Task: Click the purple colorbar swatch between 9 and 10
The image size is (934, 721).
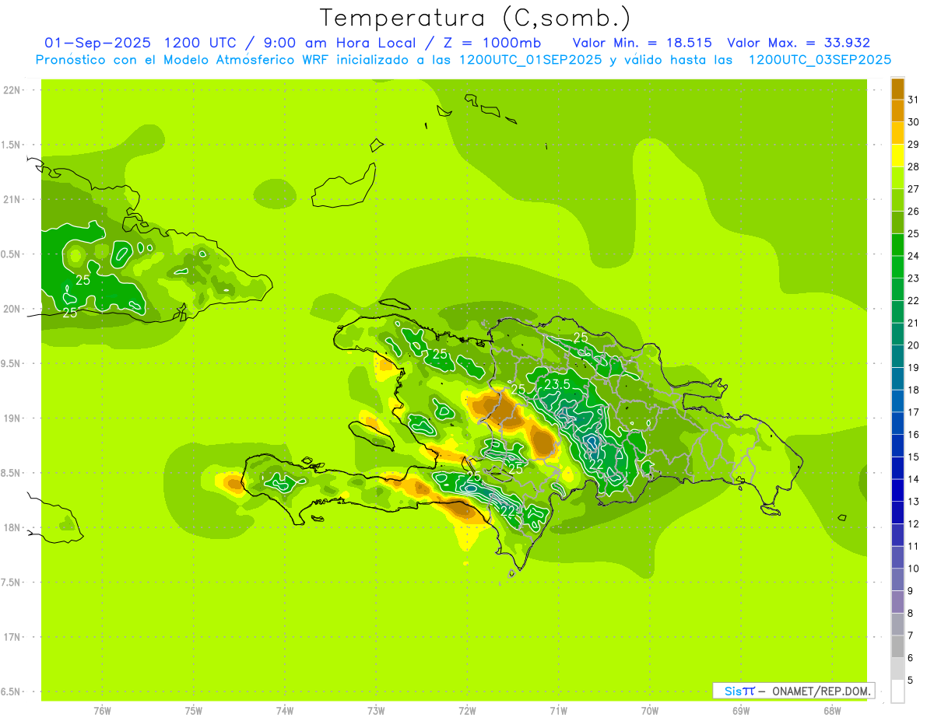Action: pyautogui.click(x=897, y=579)
